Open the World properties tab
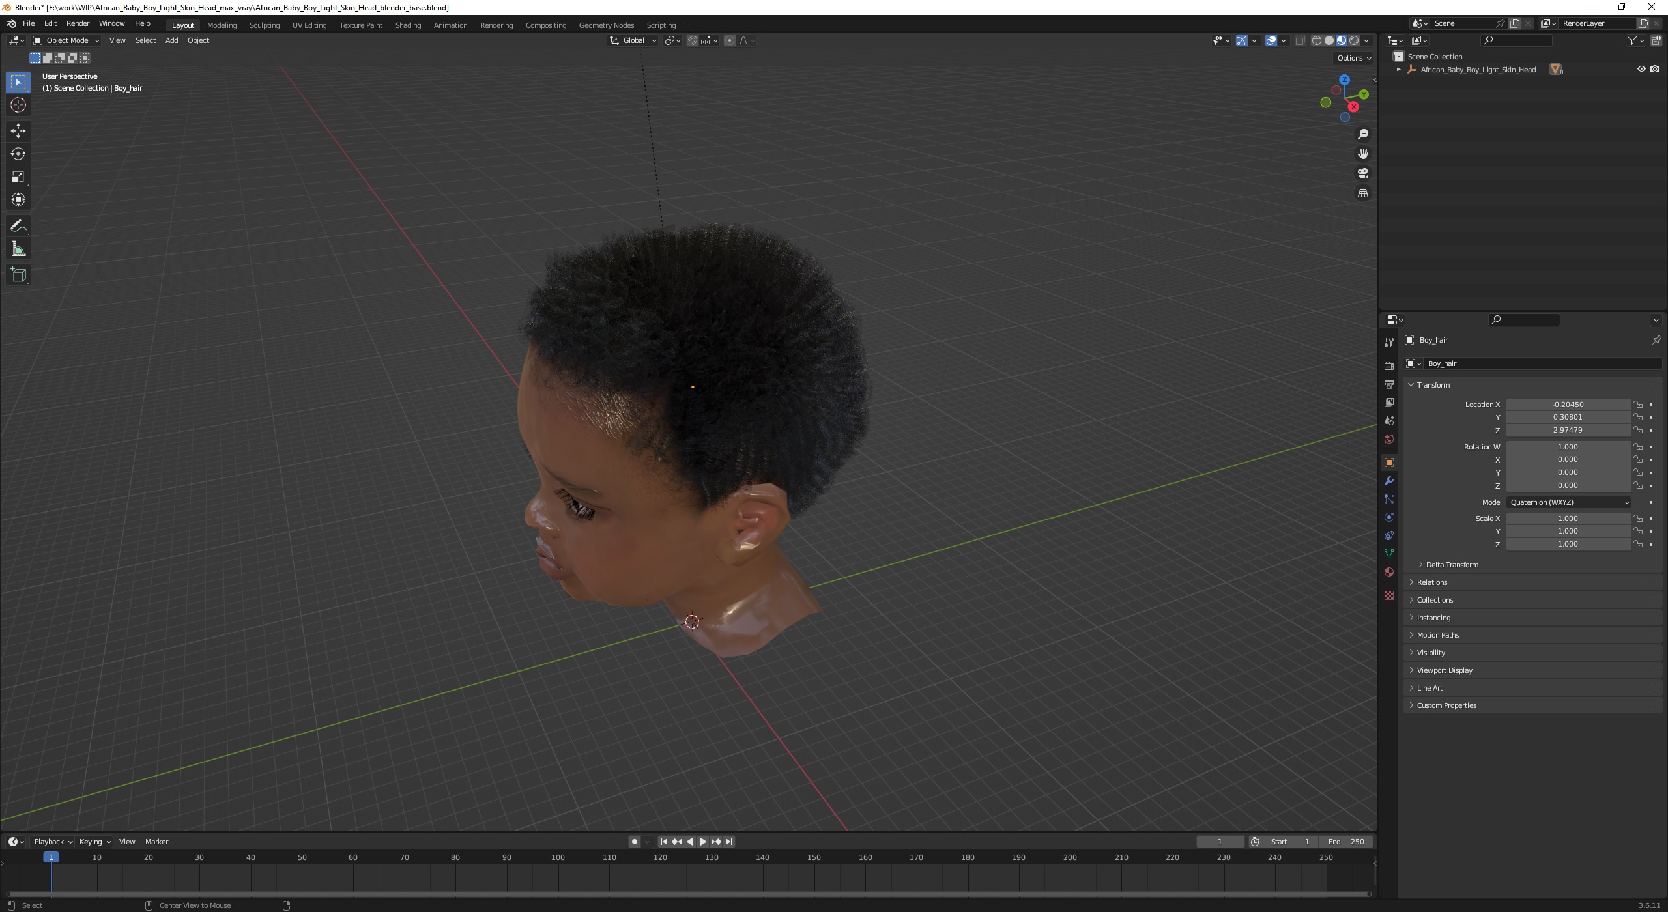Viewport: 1668px width, 912px height. [1388, 439]
